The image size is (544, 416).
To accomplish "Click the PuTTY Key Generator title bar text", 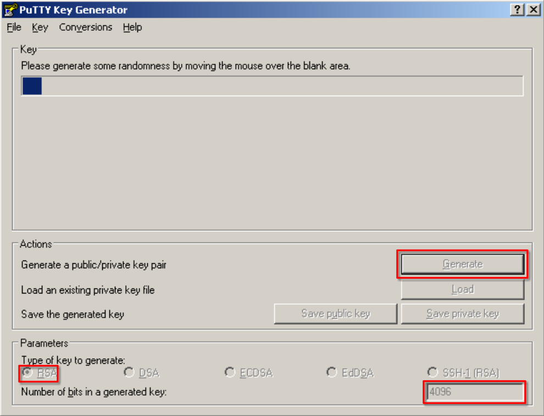I will (x=73, y=10).
